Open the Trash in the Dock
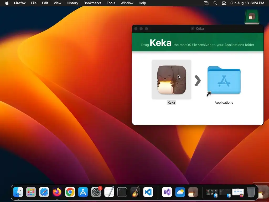 (251, 192)
